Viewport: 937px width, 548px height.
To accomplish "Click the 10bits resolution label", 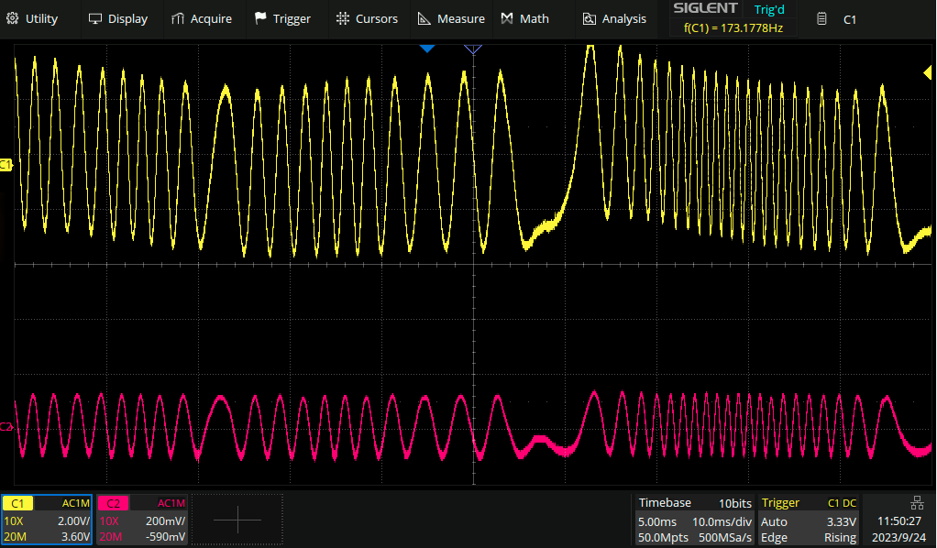I will tap(735, 503).
